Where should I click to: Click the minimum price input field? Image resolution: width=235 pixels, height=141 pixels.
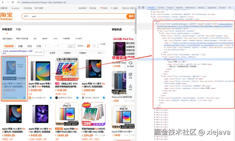pyautogui.click(x=49, y=46)
